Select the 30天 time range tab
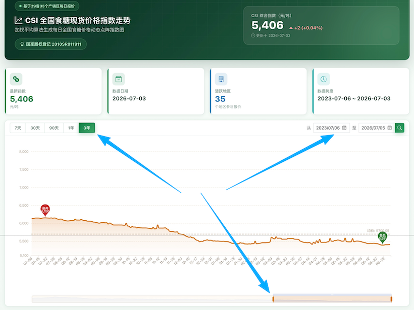Screen dimensions: 414x310 coord(35,128)
